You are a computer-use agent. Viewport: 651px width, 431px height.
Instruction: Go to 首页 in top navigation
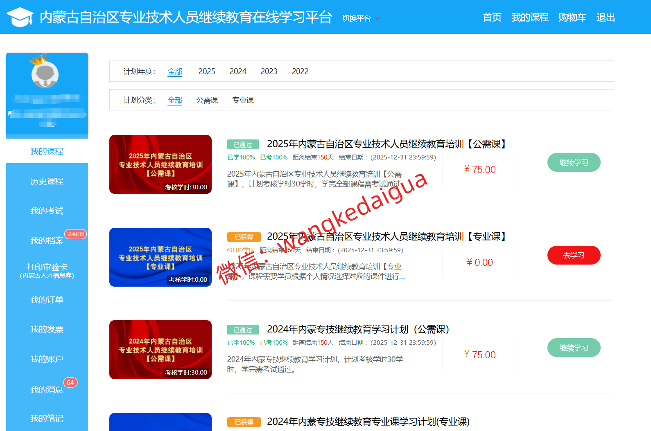click(492, 17)
